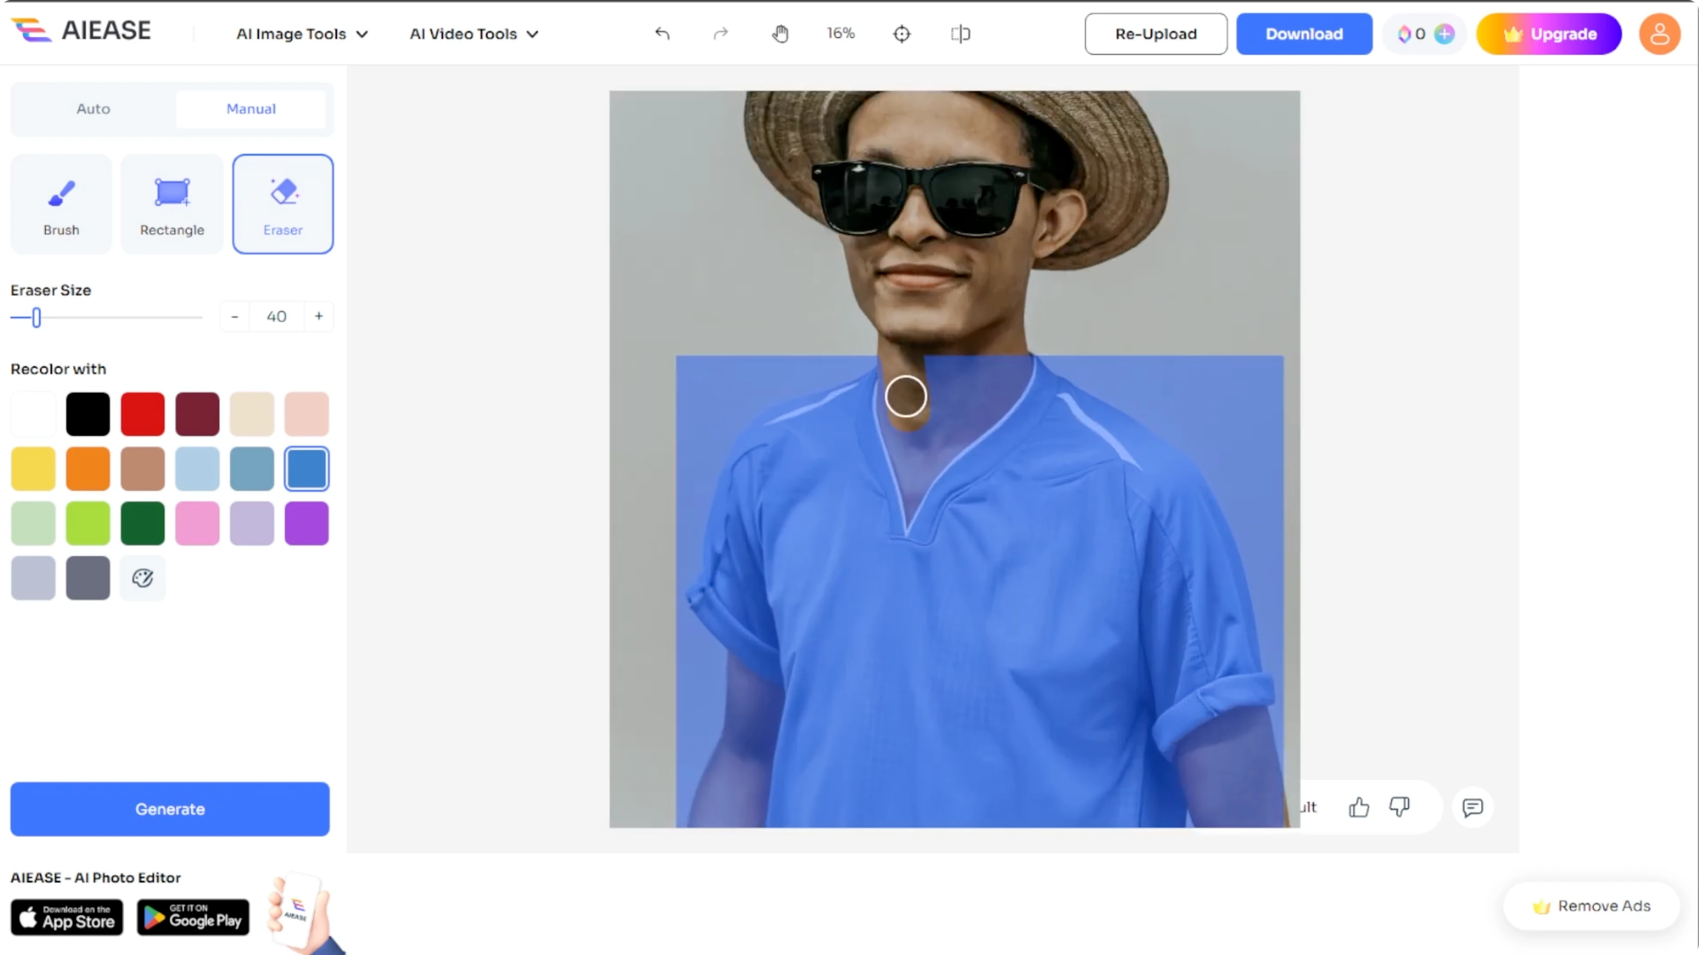Choose the pink color swatch

tap(197, 523)
